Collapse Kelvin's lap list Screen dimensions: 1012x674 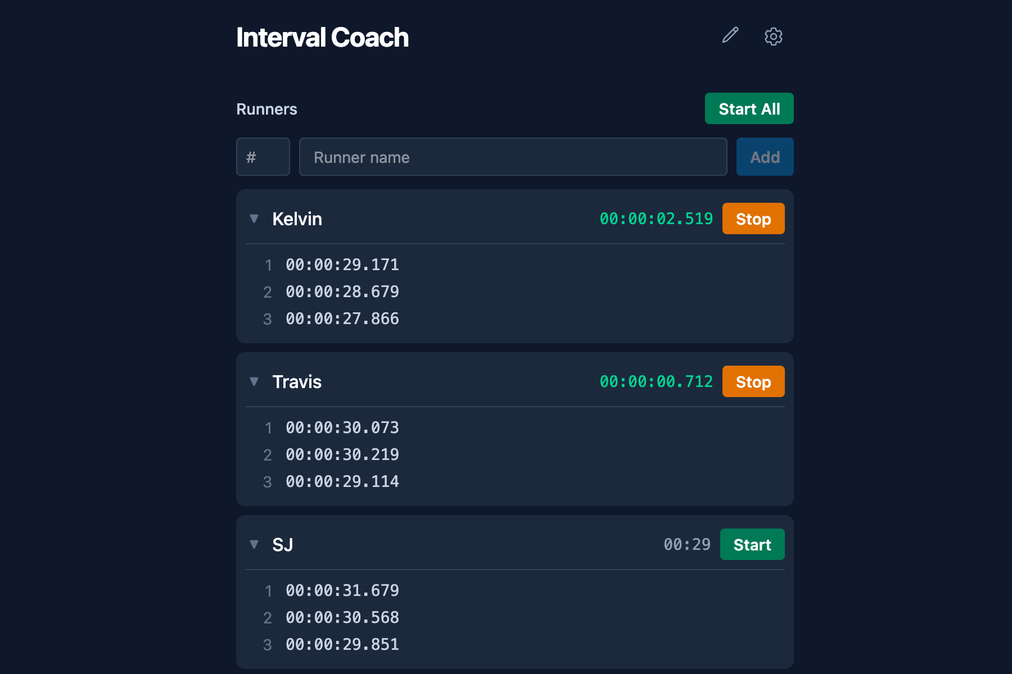pos(254,218)
